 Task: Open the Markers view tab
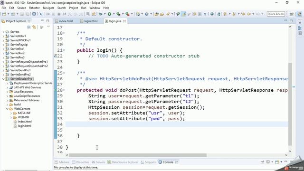point(62,162)
